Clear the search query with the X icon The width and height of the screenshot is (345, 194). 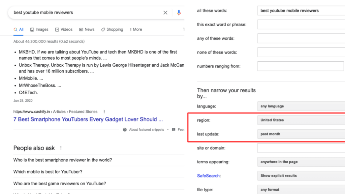coord(165,13)
